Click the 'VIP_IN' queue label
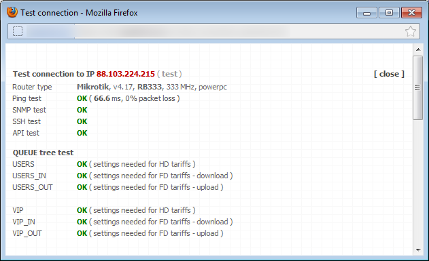The width and height of the screenshot is (429, 261). pos(24,222)
